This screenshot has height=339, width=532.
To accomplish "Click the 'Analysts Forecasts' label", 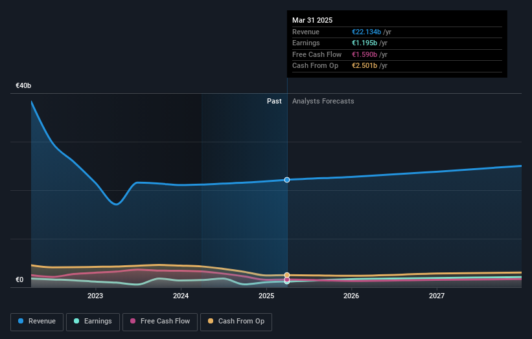I will (x=323, y=102).
